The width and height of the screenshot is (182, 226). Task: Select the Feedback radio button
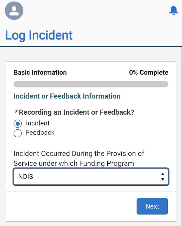pos(18,133)
